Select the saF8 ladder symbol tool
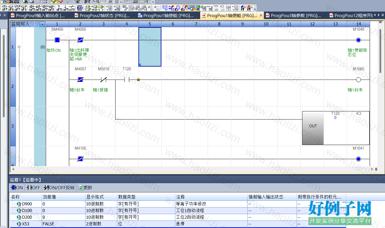Image resolution: width=385 pixels, height=228 pixels. pyautogui.click(x=51, y=8)
